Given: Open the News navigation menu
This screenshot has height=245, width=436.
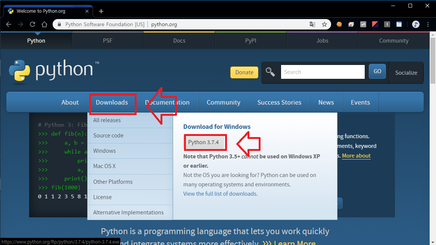Looking at the screenshot, I should coord(326,102).
